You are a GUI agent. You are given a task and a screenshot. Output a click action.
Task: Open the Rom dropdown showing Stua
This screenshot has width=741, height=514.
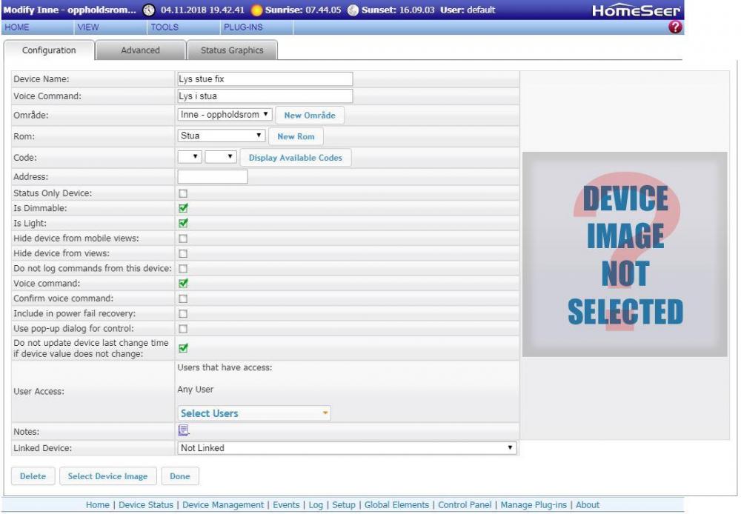[222, 136]
